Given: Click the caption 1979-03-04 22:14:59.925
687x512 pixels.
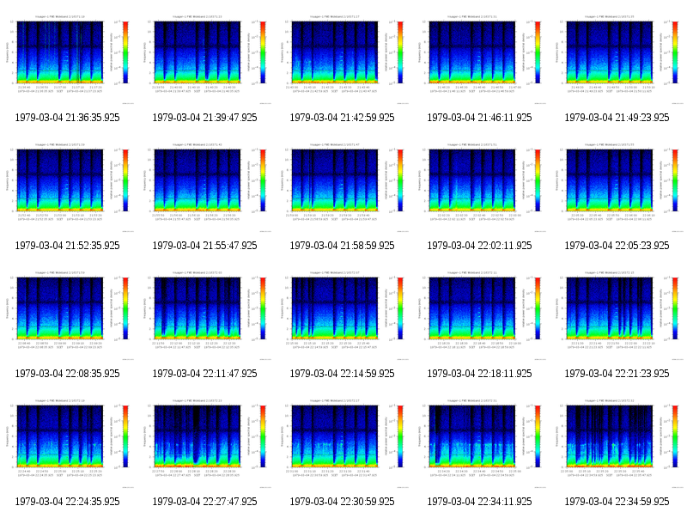Looking at the screenshot, I should pyautogui.click(x=342, y=374).
